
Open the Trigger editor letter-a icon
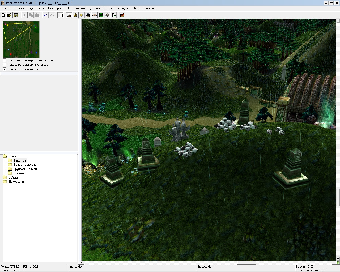click(x=75, y=15)
